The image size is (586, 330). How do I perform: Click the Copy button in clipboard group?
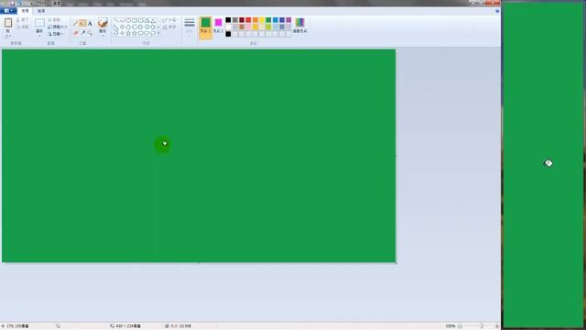(22, 27)
